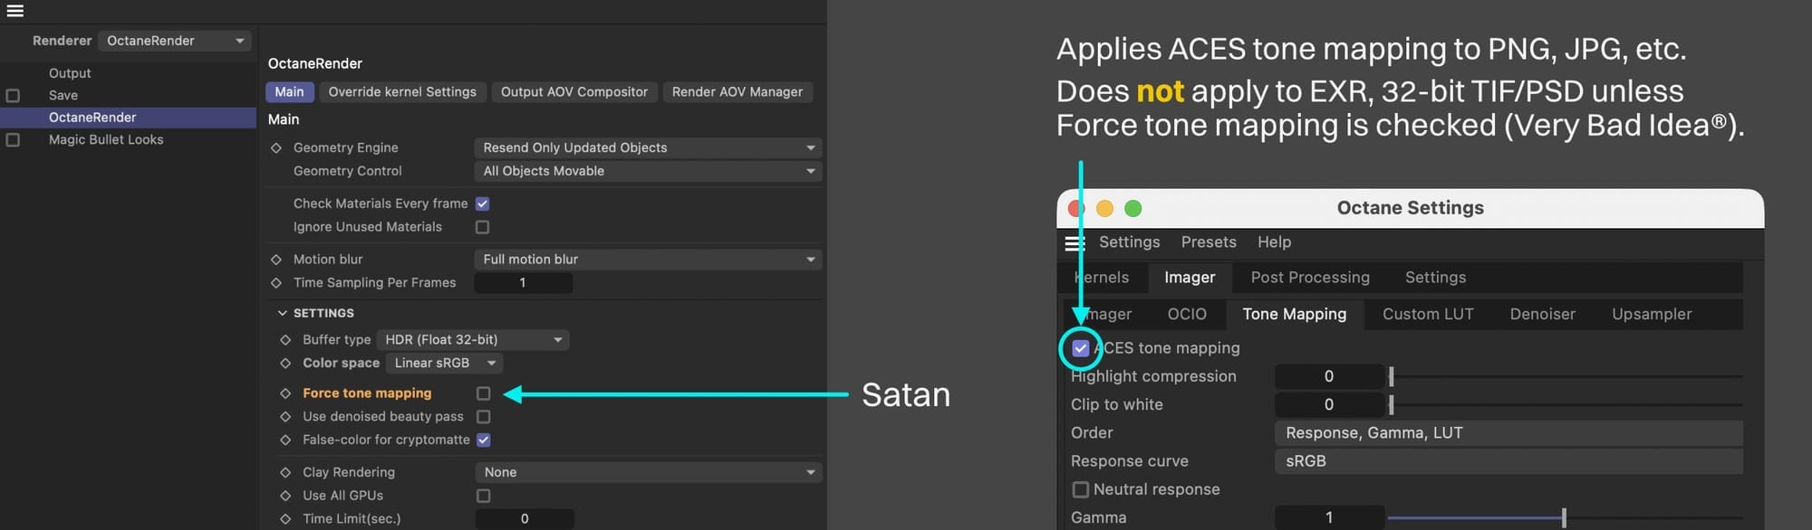Enable Use denoised beauty pass checkbox
This screenshot has width=1812, height=530.
483,417
